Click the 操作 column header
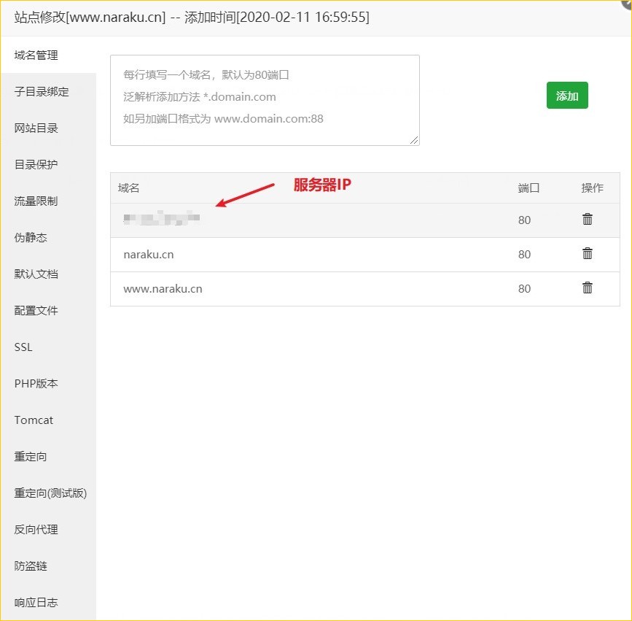The width and height of the screenshot is (632, 621). coord(592,188)
